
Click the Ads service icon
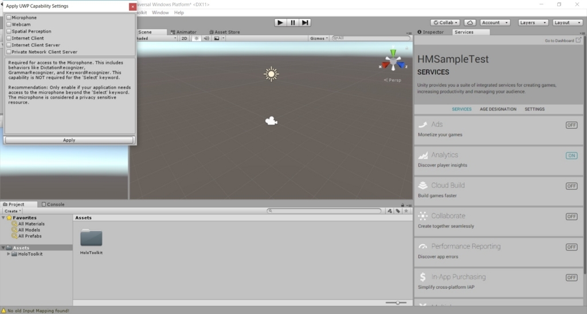click(422, 125)
